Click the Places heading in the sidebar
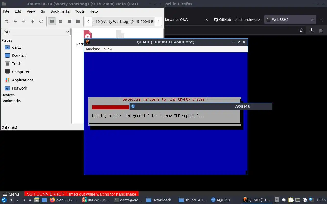Viewport: 327px width, 204px height. (7, 40)
